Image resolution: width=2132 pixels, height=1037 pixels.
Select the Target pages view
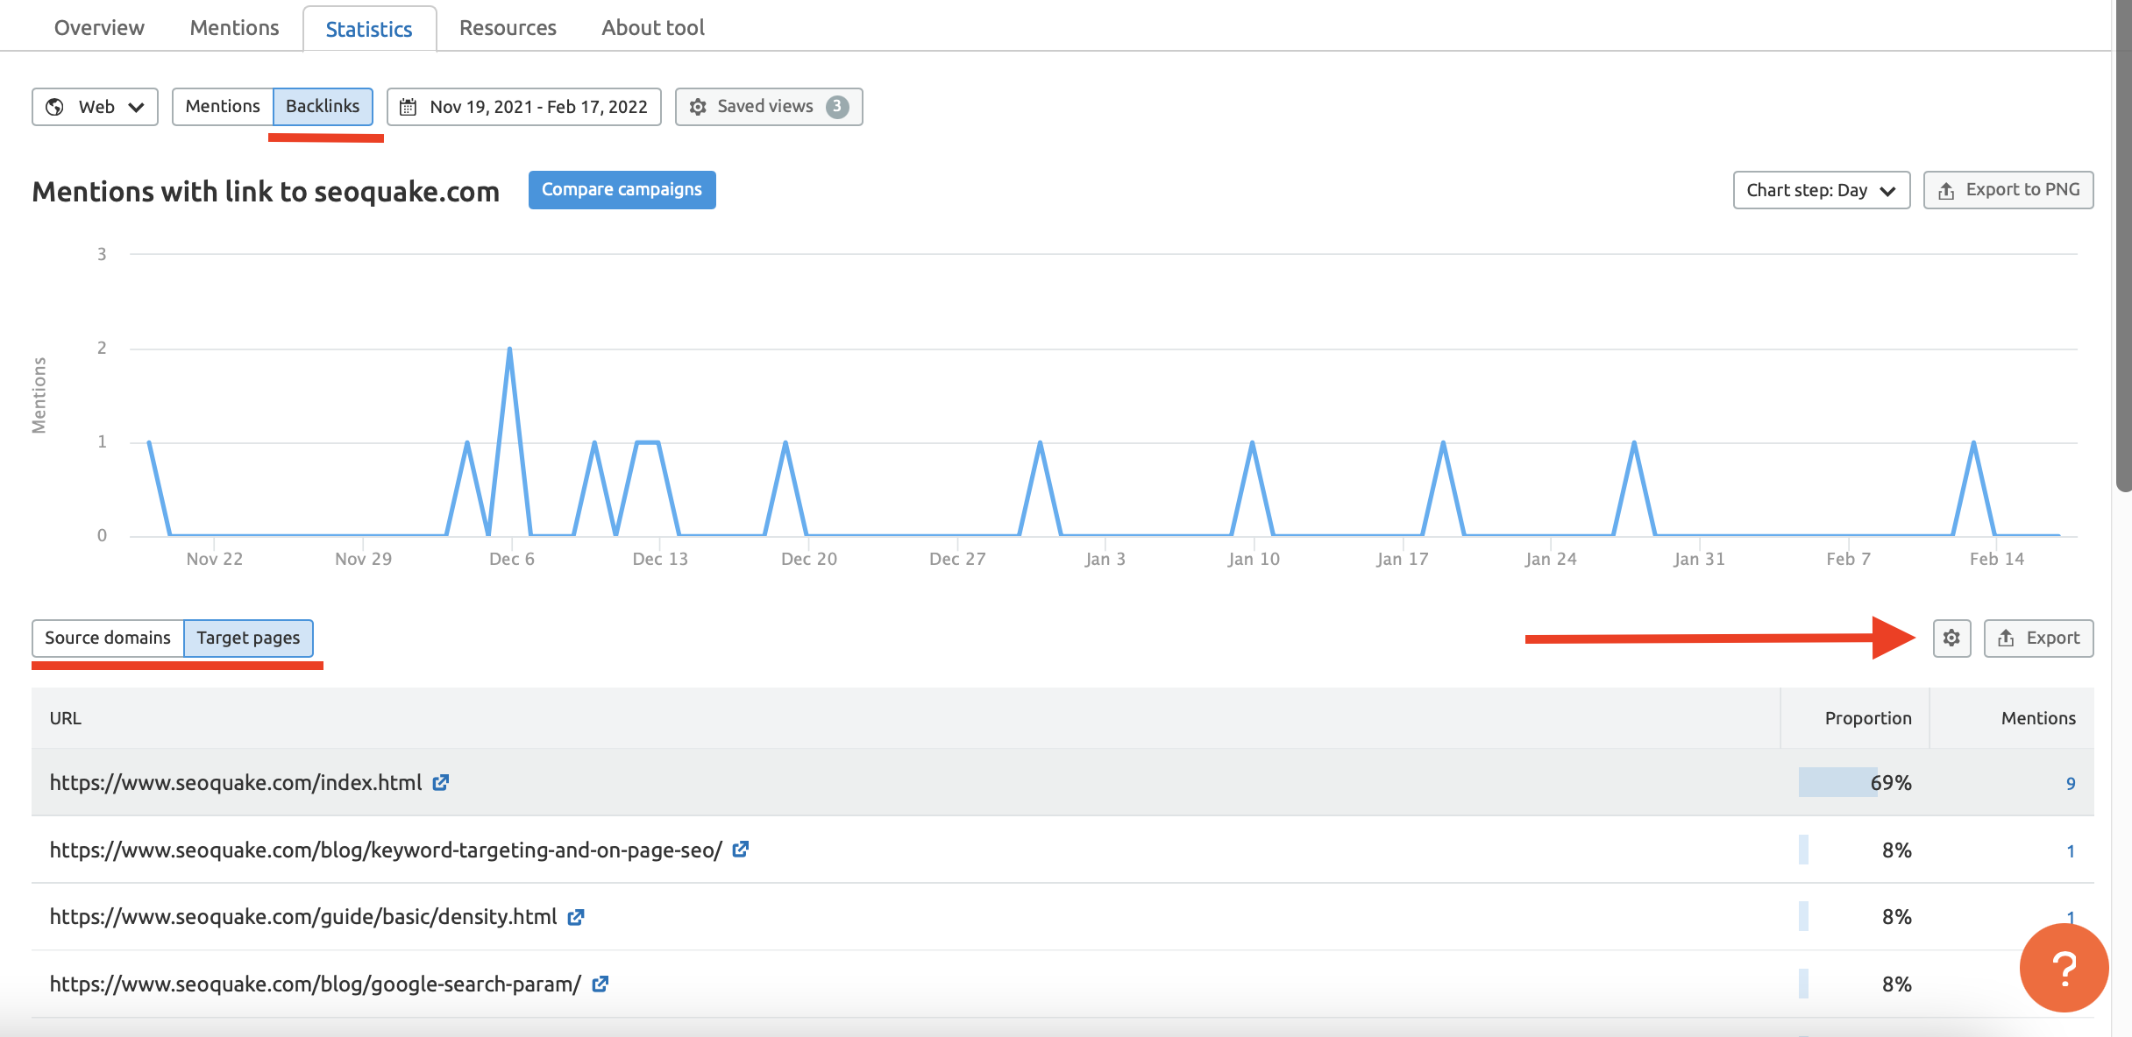coord(248,638)
